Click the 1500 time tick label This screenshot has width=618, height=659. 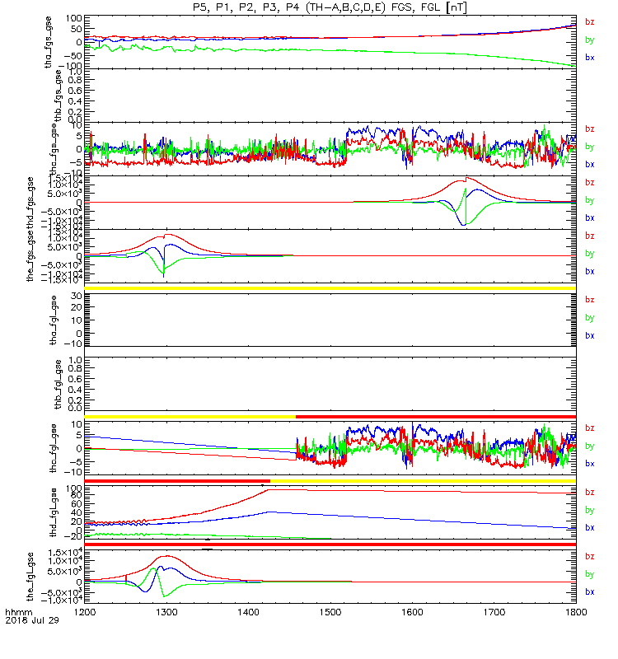330,612
